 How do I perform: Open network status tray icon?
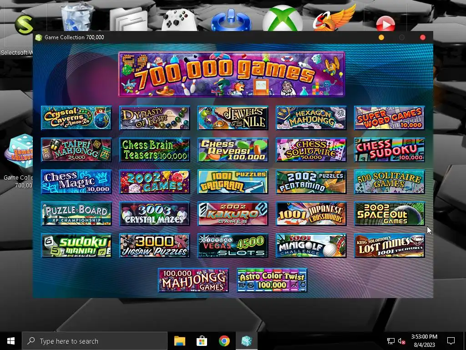[390, 341]
